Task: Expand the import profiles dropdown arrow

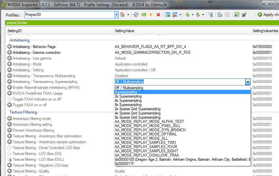Action: pos(203,15)
